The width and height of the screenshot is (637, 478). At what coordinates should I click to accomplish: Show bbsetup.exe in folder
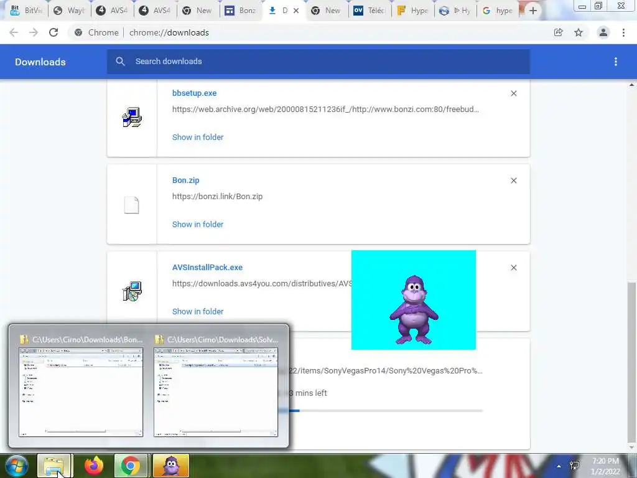point(198,138)
